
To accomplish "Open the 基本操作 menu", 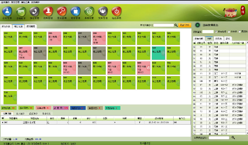I will (5, 2).
